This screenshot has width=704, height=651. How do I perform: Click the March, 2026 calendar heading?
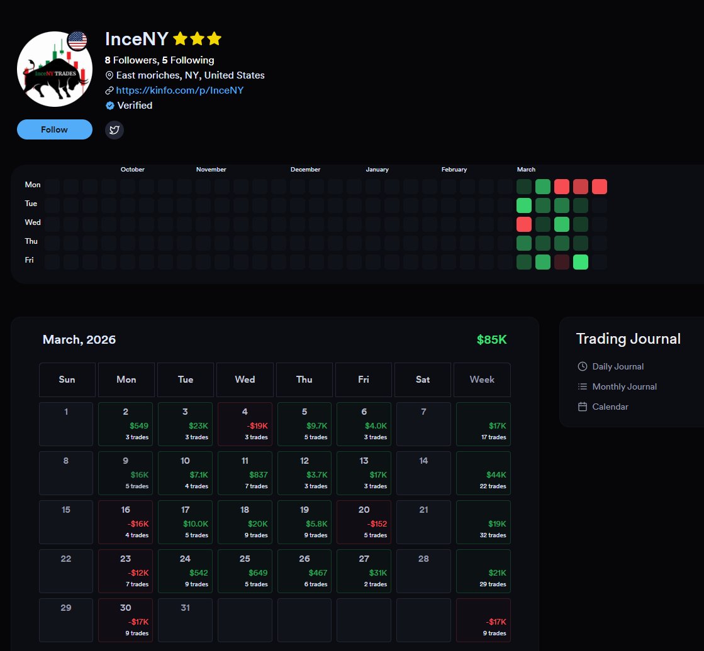[79, 339]
